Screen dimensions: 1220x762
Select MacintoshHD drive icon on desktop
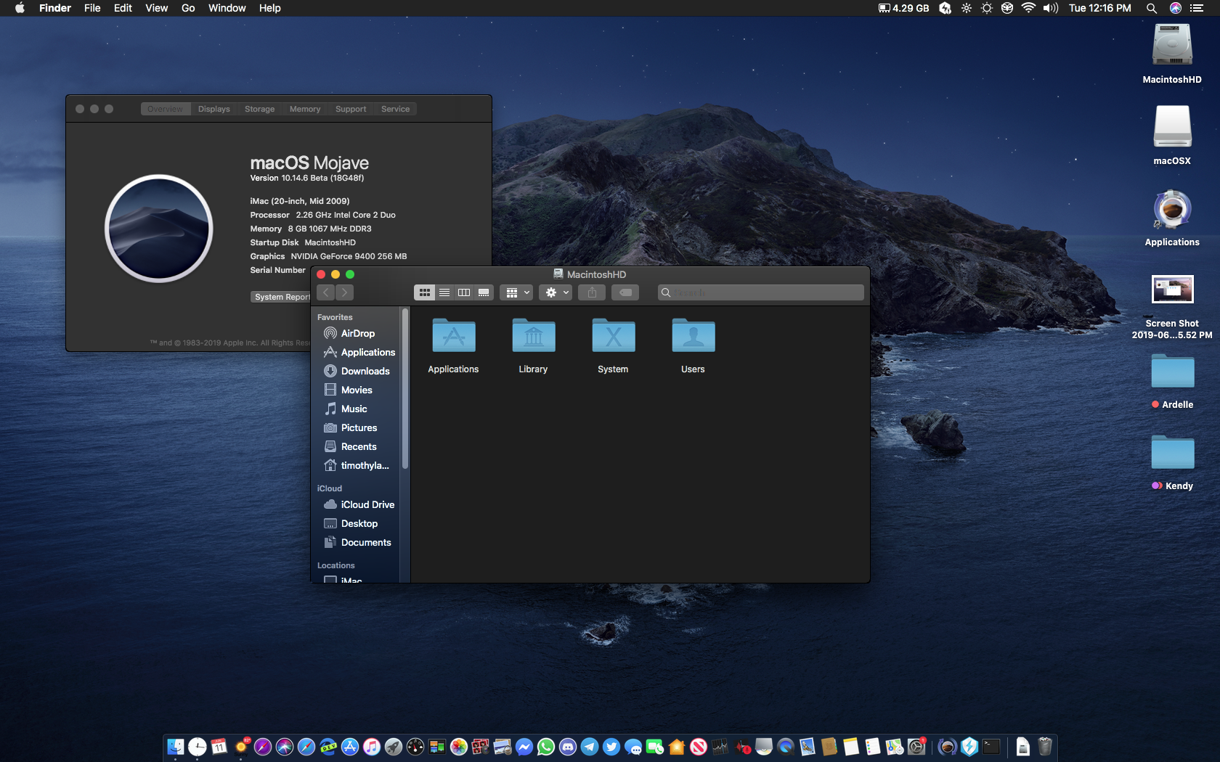tap(1172, 46)
